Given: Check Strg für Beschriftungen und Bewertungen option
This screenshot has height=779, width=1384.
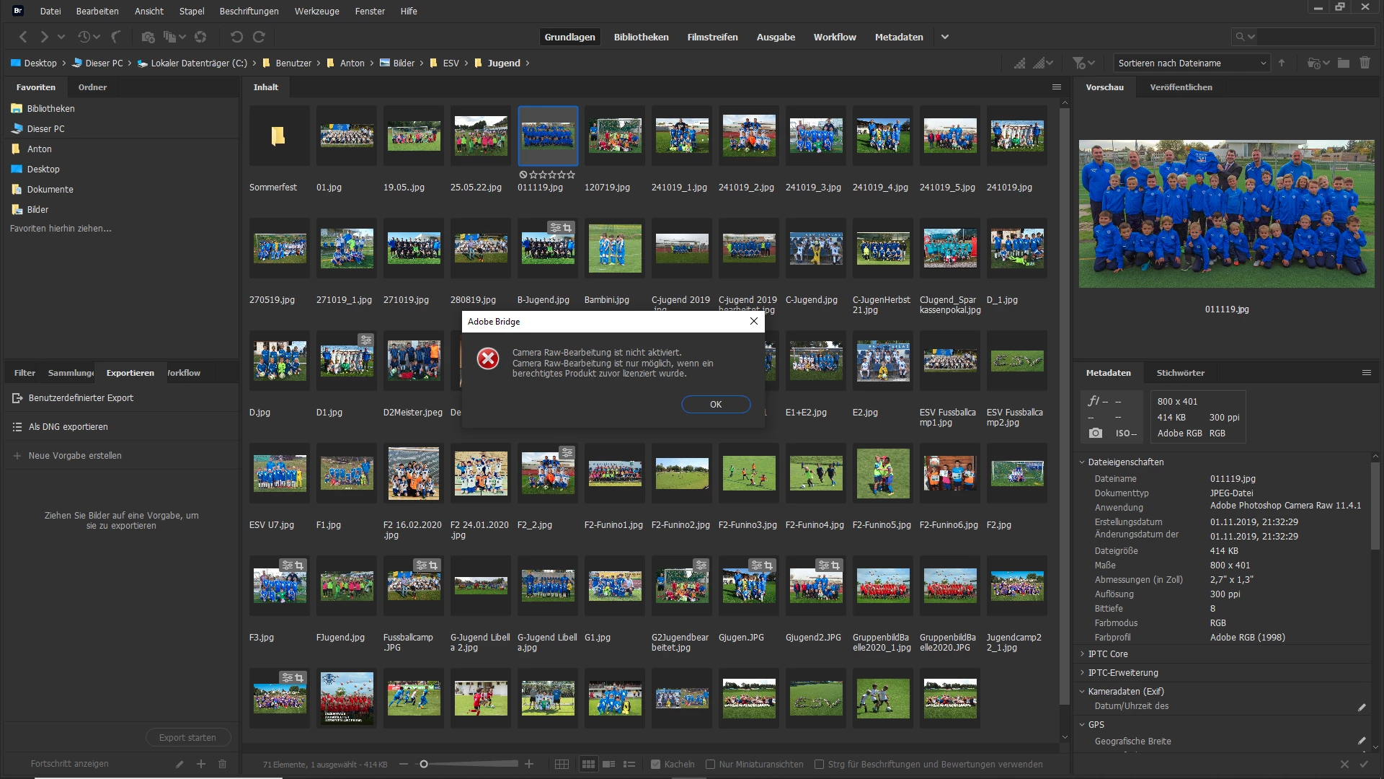Looking at the screenshot, I should click(x=819, y=765).
